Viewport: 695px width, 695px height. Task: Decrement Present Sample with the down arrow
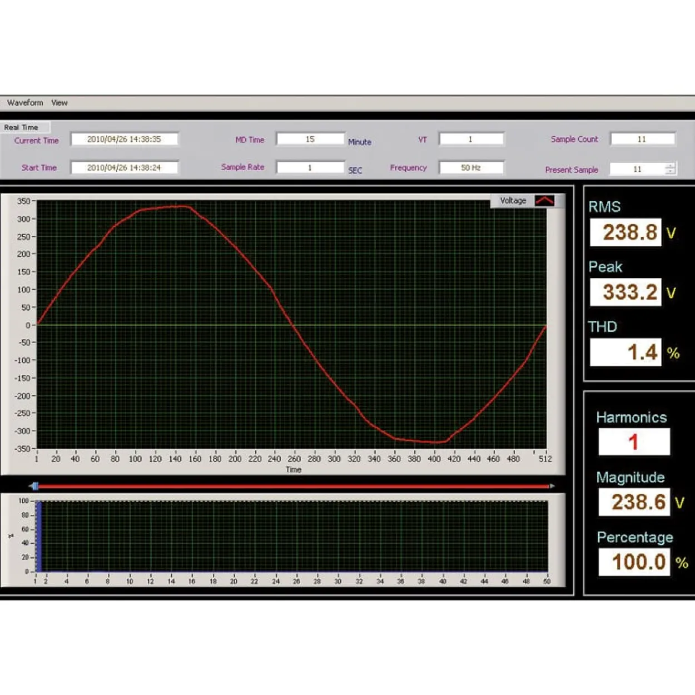point(671,172)
